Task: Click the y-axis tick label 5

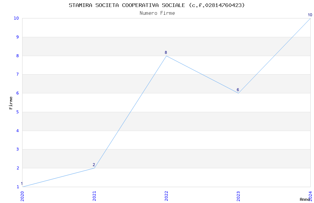Action: coord(18,112)
